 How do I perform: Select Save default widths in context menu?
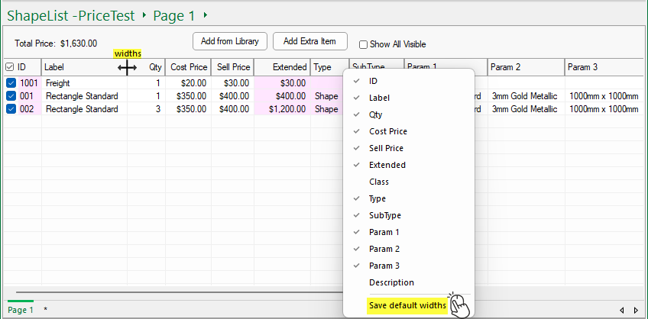(x=407, y=305)
